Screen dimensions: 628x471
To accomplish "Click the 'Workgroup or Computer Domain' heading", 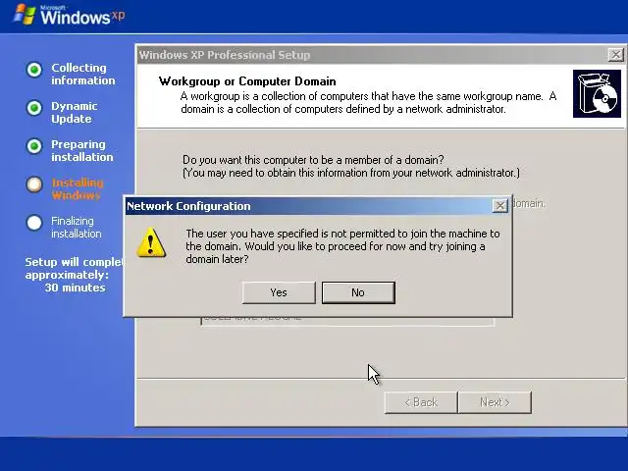I will pyautogui.click(x=247, y=81).
